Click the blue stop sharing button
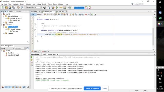Screen dimensions: 164x92 click(x=92, y=88)
